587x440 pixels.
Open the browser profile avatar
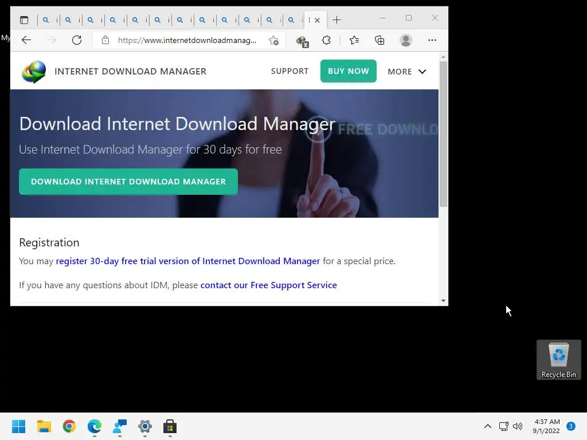click(406, 40)
